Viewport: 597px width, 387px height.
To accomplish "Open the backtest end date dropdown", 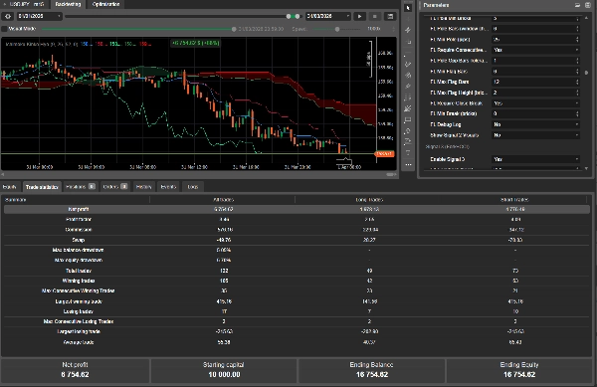I will click(327, 16).
